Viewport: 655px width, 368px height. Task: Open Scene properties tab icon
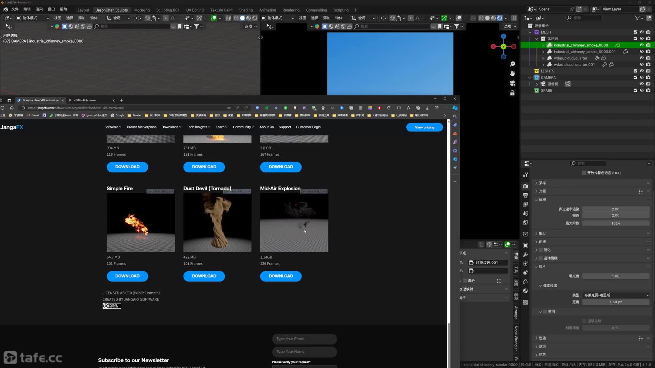coord(525,213)
